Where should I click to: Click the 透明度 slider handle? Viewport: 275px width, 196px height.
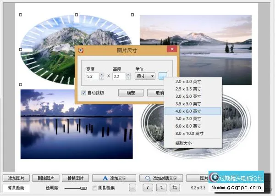(x=83, y=188)
